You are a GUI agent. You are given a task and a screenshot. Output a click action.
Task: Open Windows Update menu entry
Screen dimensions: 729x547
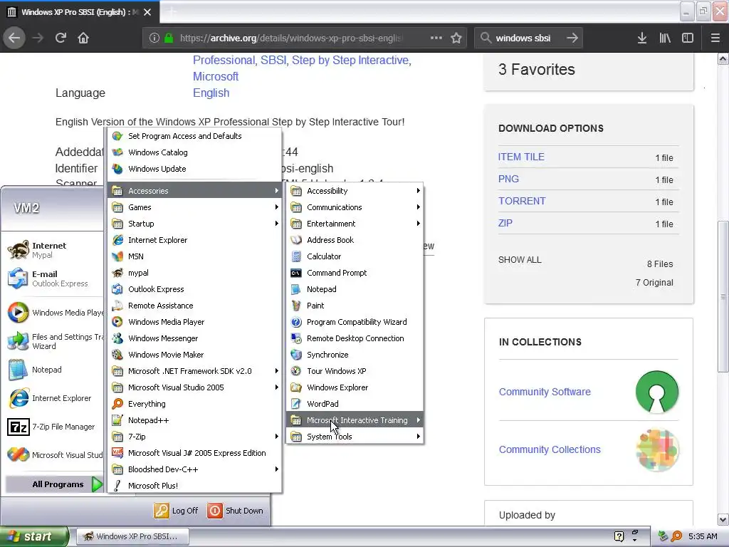click(195, 169)
